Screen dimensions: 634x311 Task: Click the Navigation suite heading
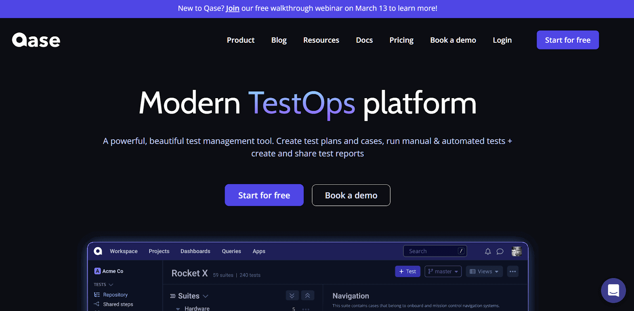click(351, 296)
